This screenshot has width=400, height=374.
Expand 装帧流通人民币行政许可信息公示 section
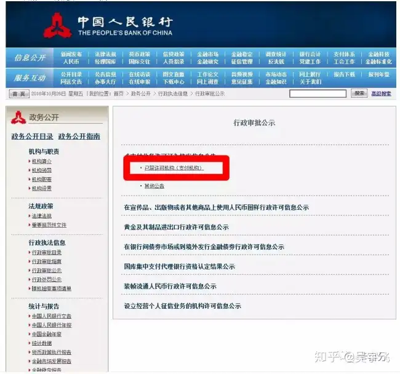pyautogui.click(x=170, y=286)
